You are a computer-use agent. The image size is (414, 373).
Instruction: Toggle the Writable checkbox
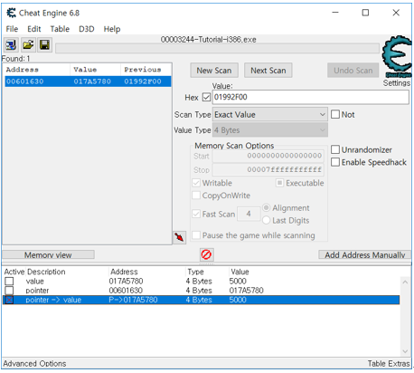[x=196, y=183]
